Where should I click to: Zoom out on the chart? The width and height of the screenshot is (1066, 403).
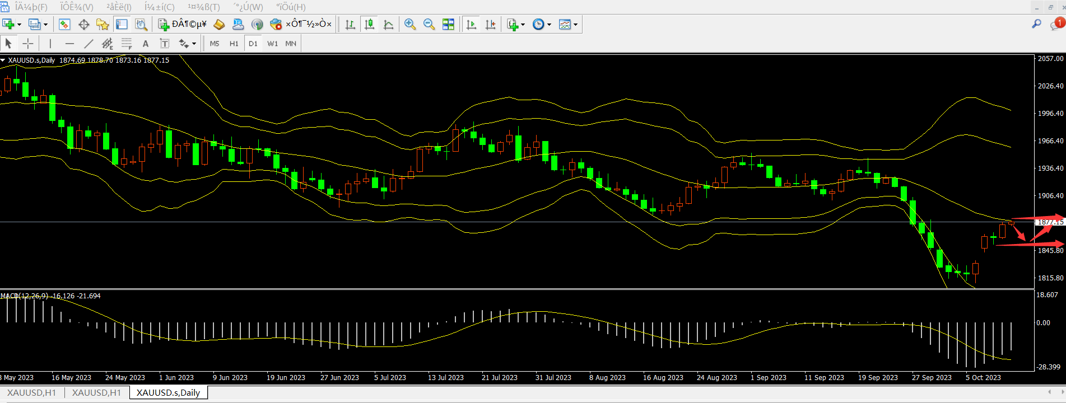[429, 24]
